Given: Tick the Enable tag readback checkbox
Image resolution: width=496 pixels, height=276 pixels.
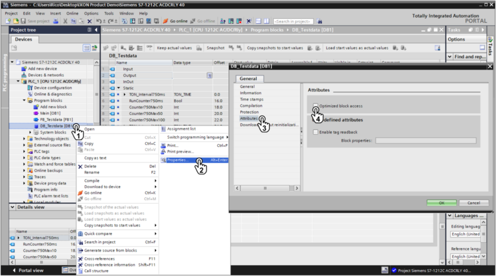Looking at the screenshot, I should click(316, 132).
